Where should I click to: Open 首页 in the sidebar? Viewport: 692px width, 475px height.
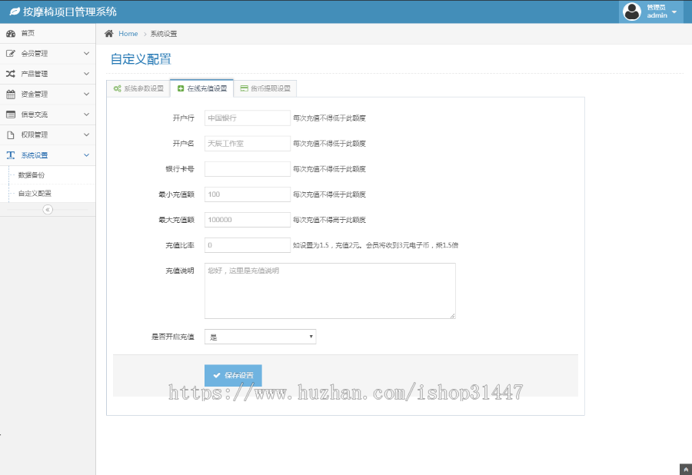coord(48,34)
